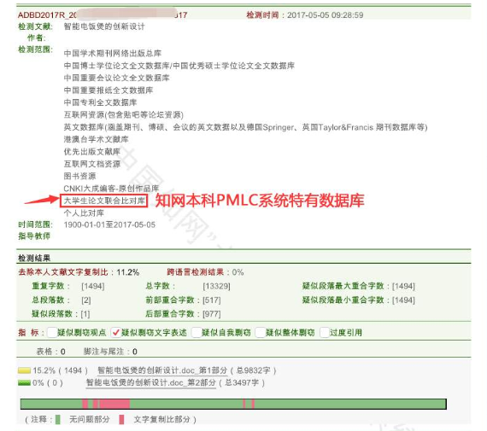The height and width of the screenshot is (431, 487).
Task: Open 智能电饭煲的创新设计.doc_第2部分 link
Action: (151, 382)
